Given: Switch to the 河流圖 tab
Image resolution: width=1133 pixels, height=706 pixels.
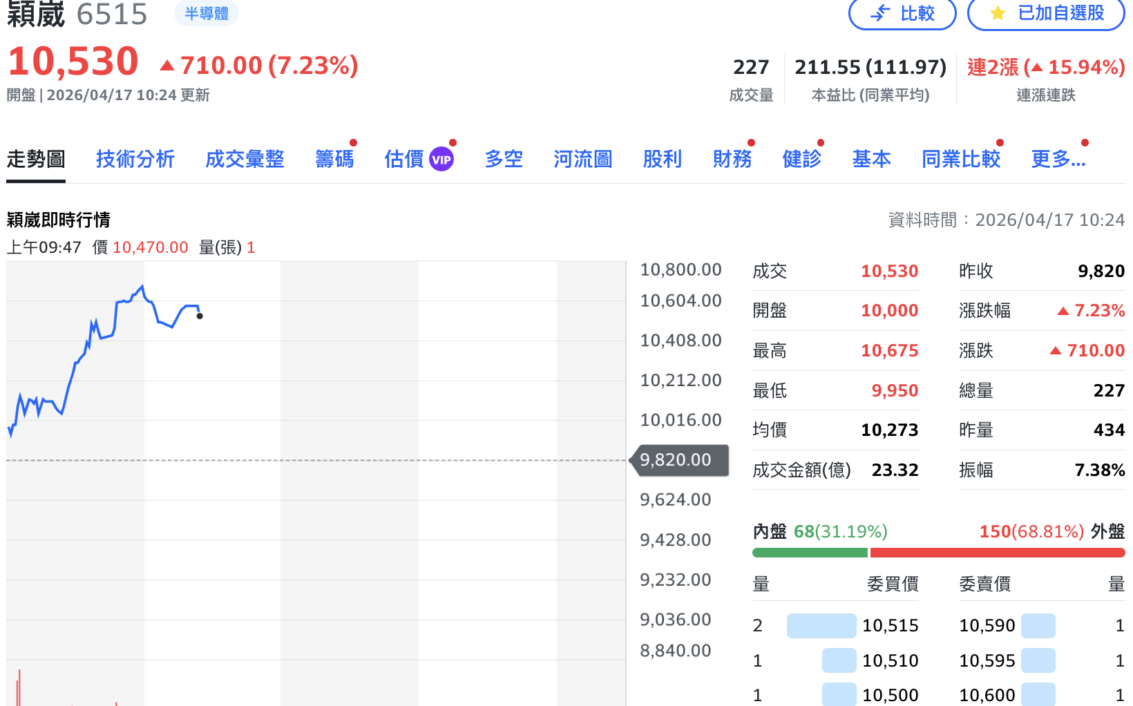Looking at the screenshot, I should coord(582,159).
